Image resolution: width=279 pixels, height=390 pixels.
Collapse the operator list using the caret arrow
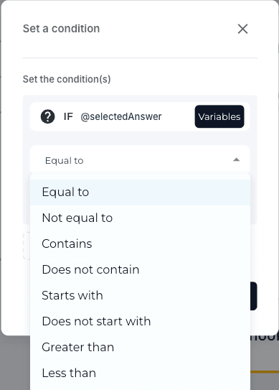(x=236, y=160)
